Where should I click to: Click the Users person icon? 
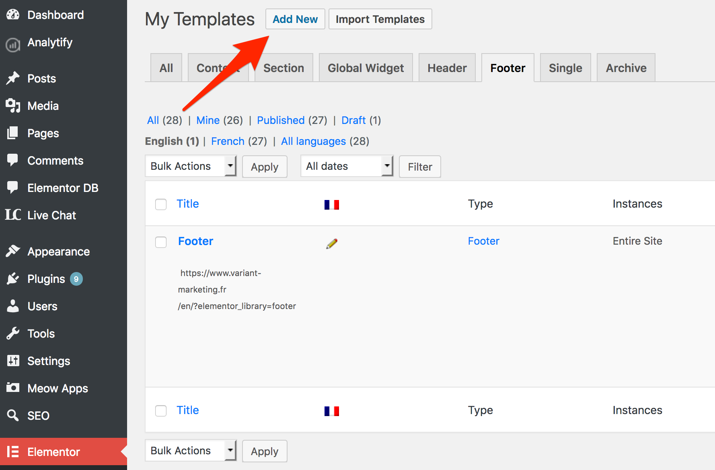13,306
